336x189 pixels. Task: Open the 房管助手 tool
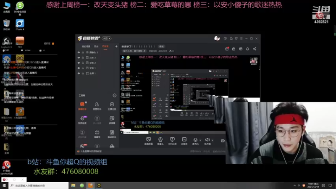click(x=97, y=106)
